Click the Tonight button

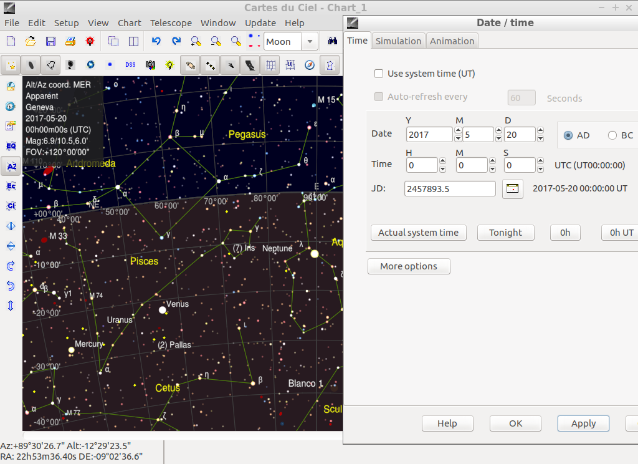coord(505,233)
